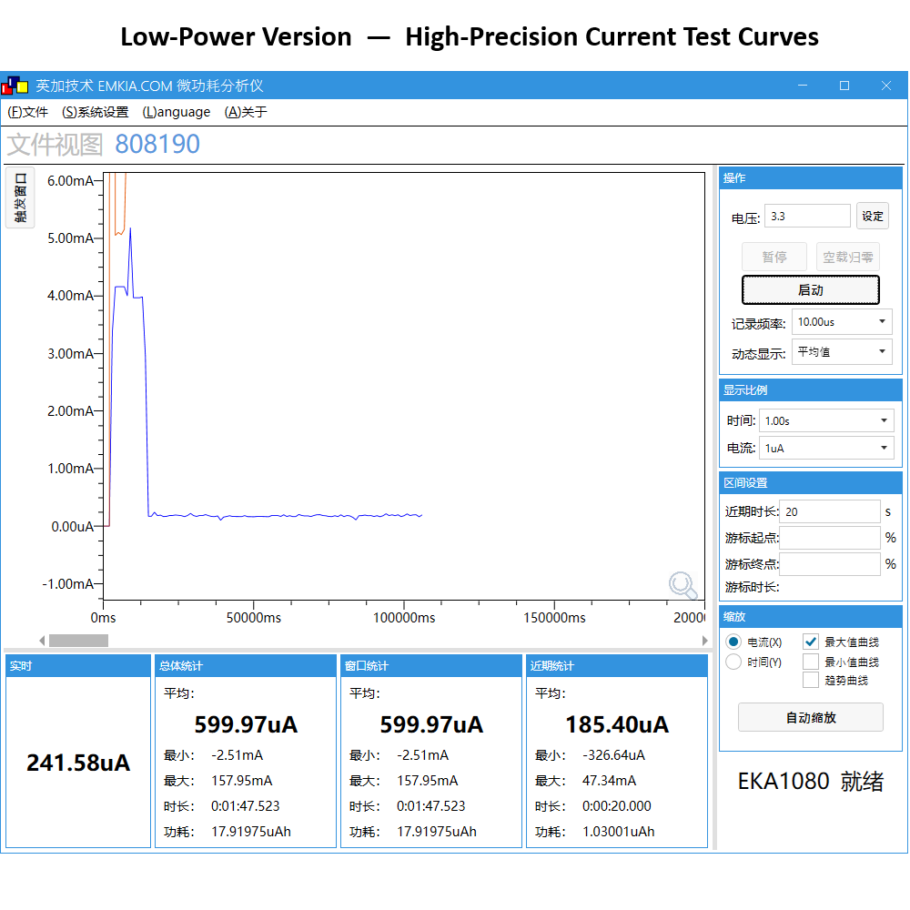
Task: Open the (F)文件 menu
Action: pyautogui.click(x=26, y=112)
